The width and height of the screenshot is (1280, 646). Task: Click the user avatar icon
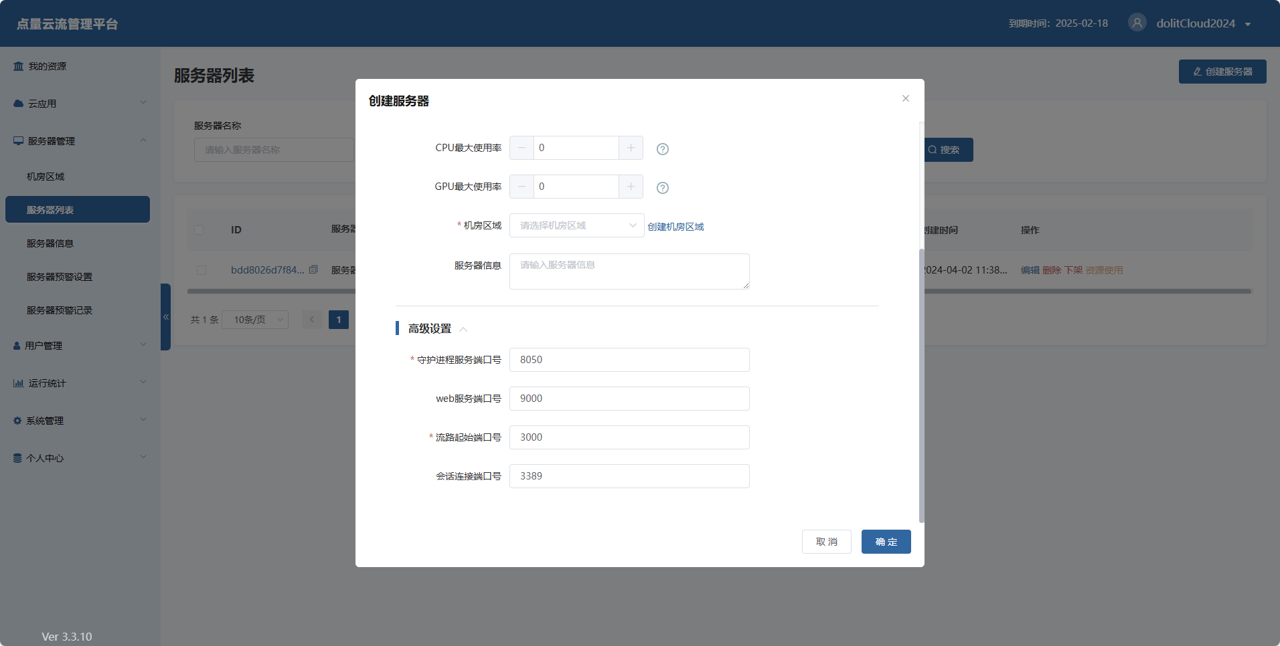click(1137, 23)
